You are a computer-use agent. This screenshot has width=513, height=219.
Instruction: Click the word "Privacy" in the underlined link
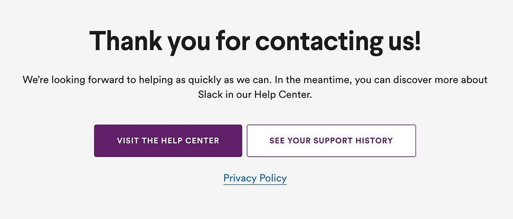tap(240, 178)
